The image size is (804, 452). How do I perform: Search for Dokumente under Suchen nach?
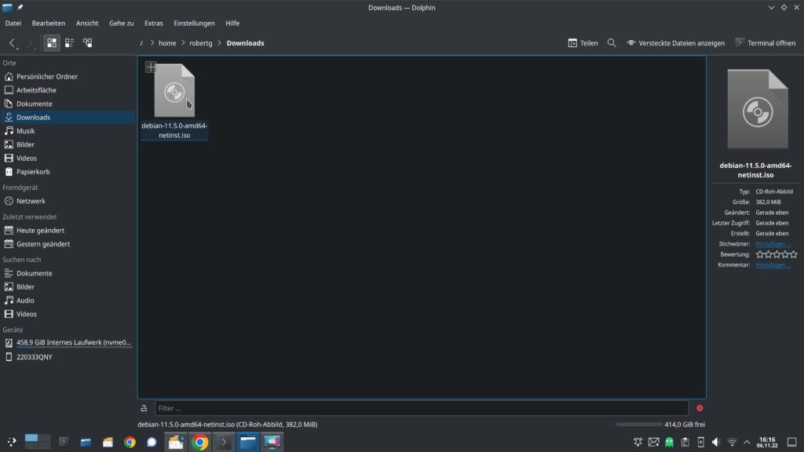click(x=68, y=273)
